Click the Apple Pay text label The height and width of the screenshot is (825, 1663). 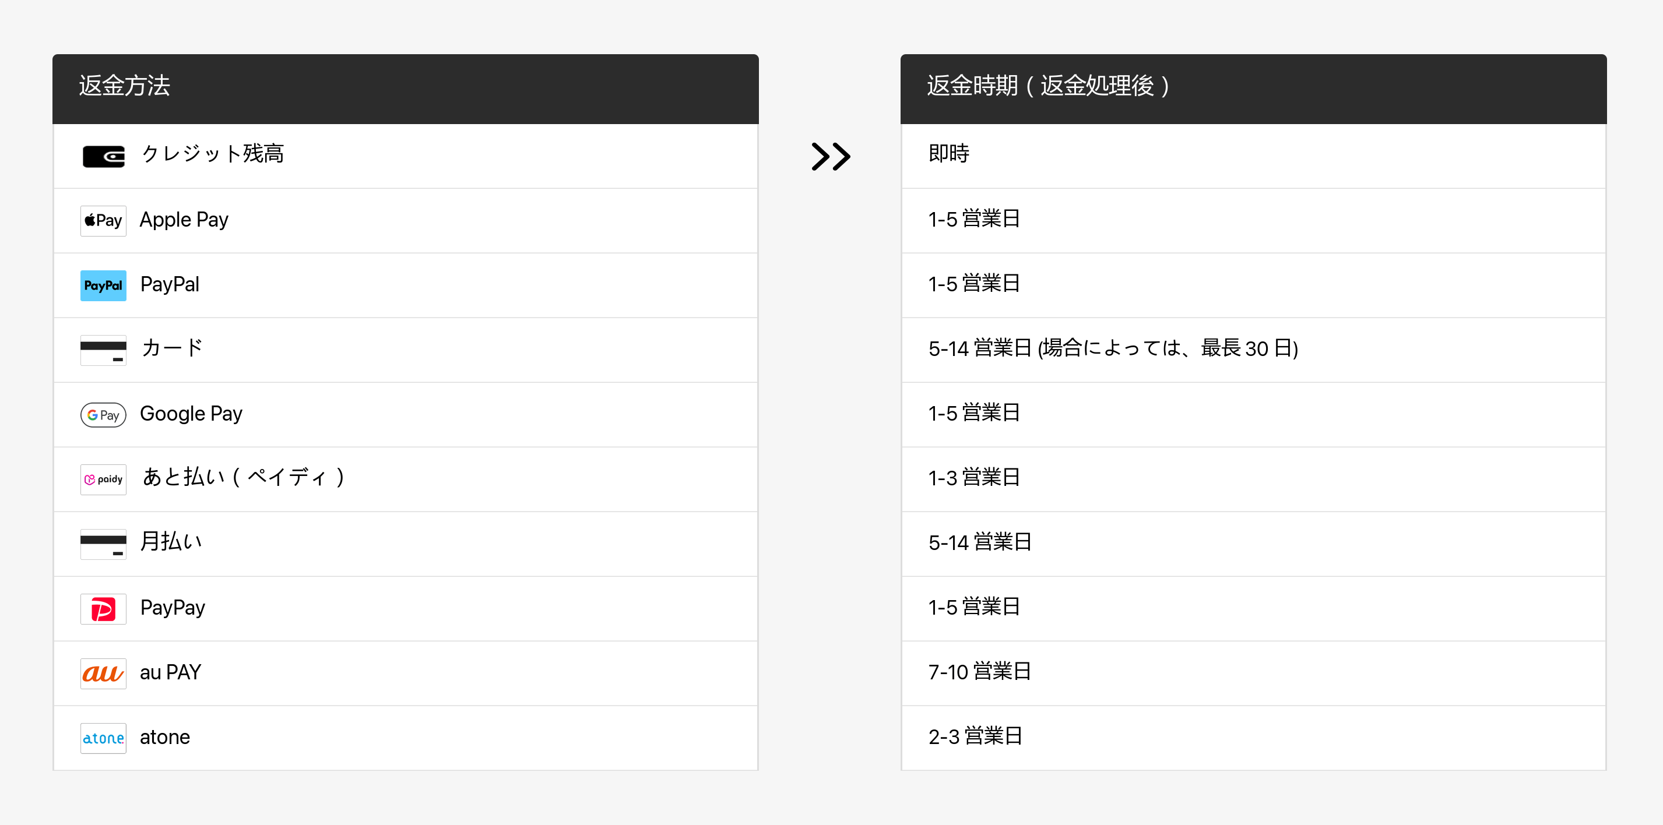pos(184,220)
